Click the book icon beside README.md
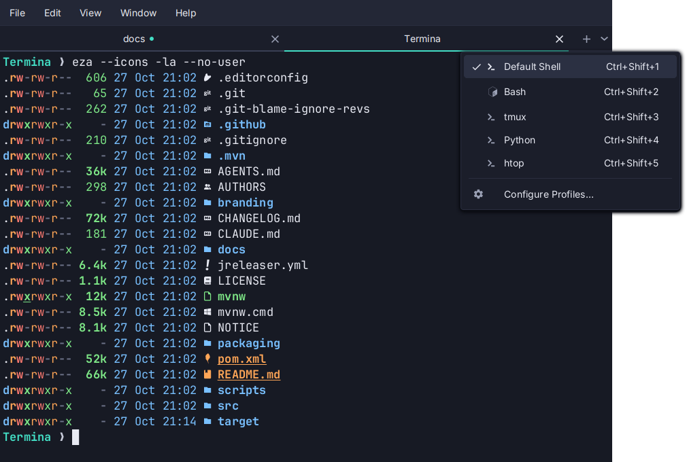 [207, 374]
